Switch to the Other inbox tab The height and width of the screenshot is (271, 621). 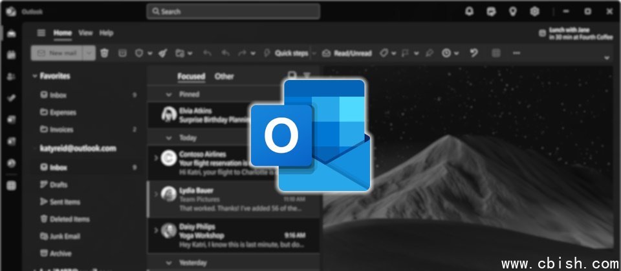click(x=224, y=76)
